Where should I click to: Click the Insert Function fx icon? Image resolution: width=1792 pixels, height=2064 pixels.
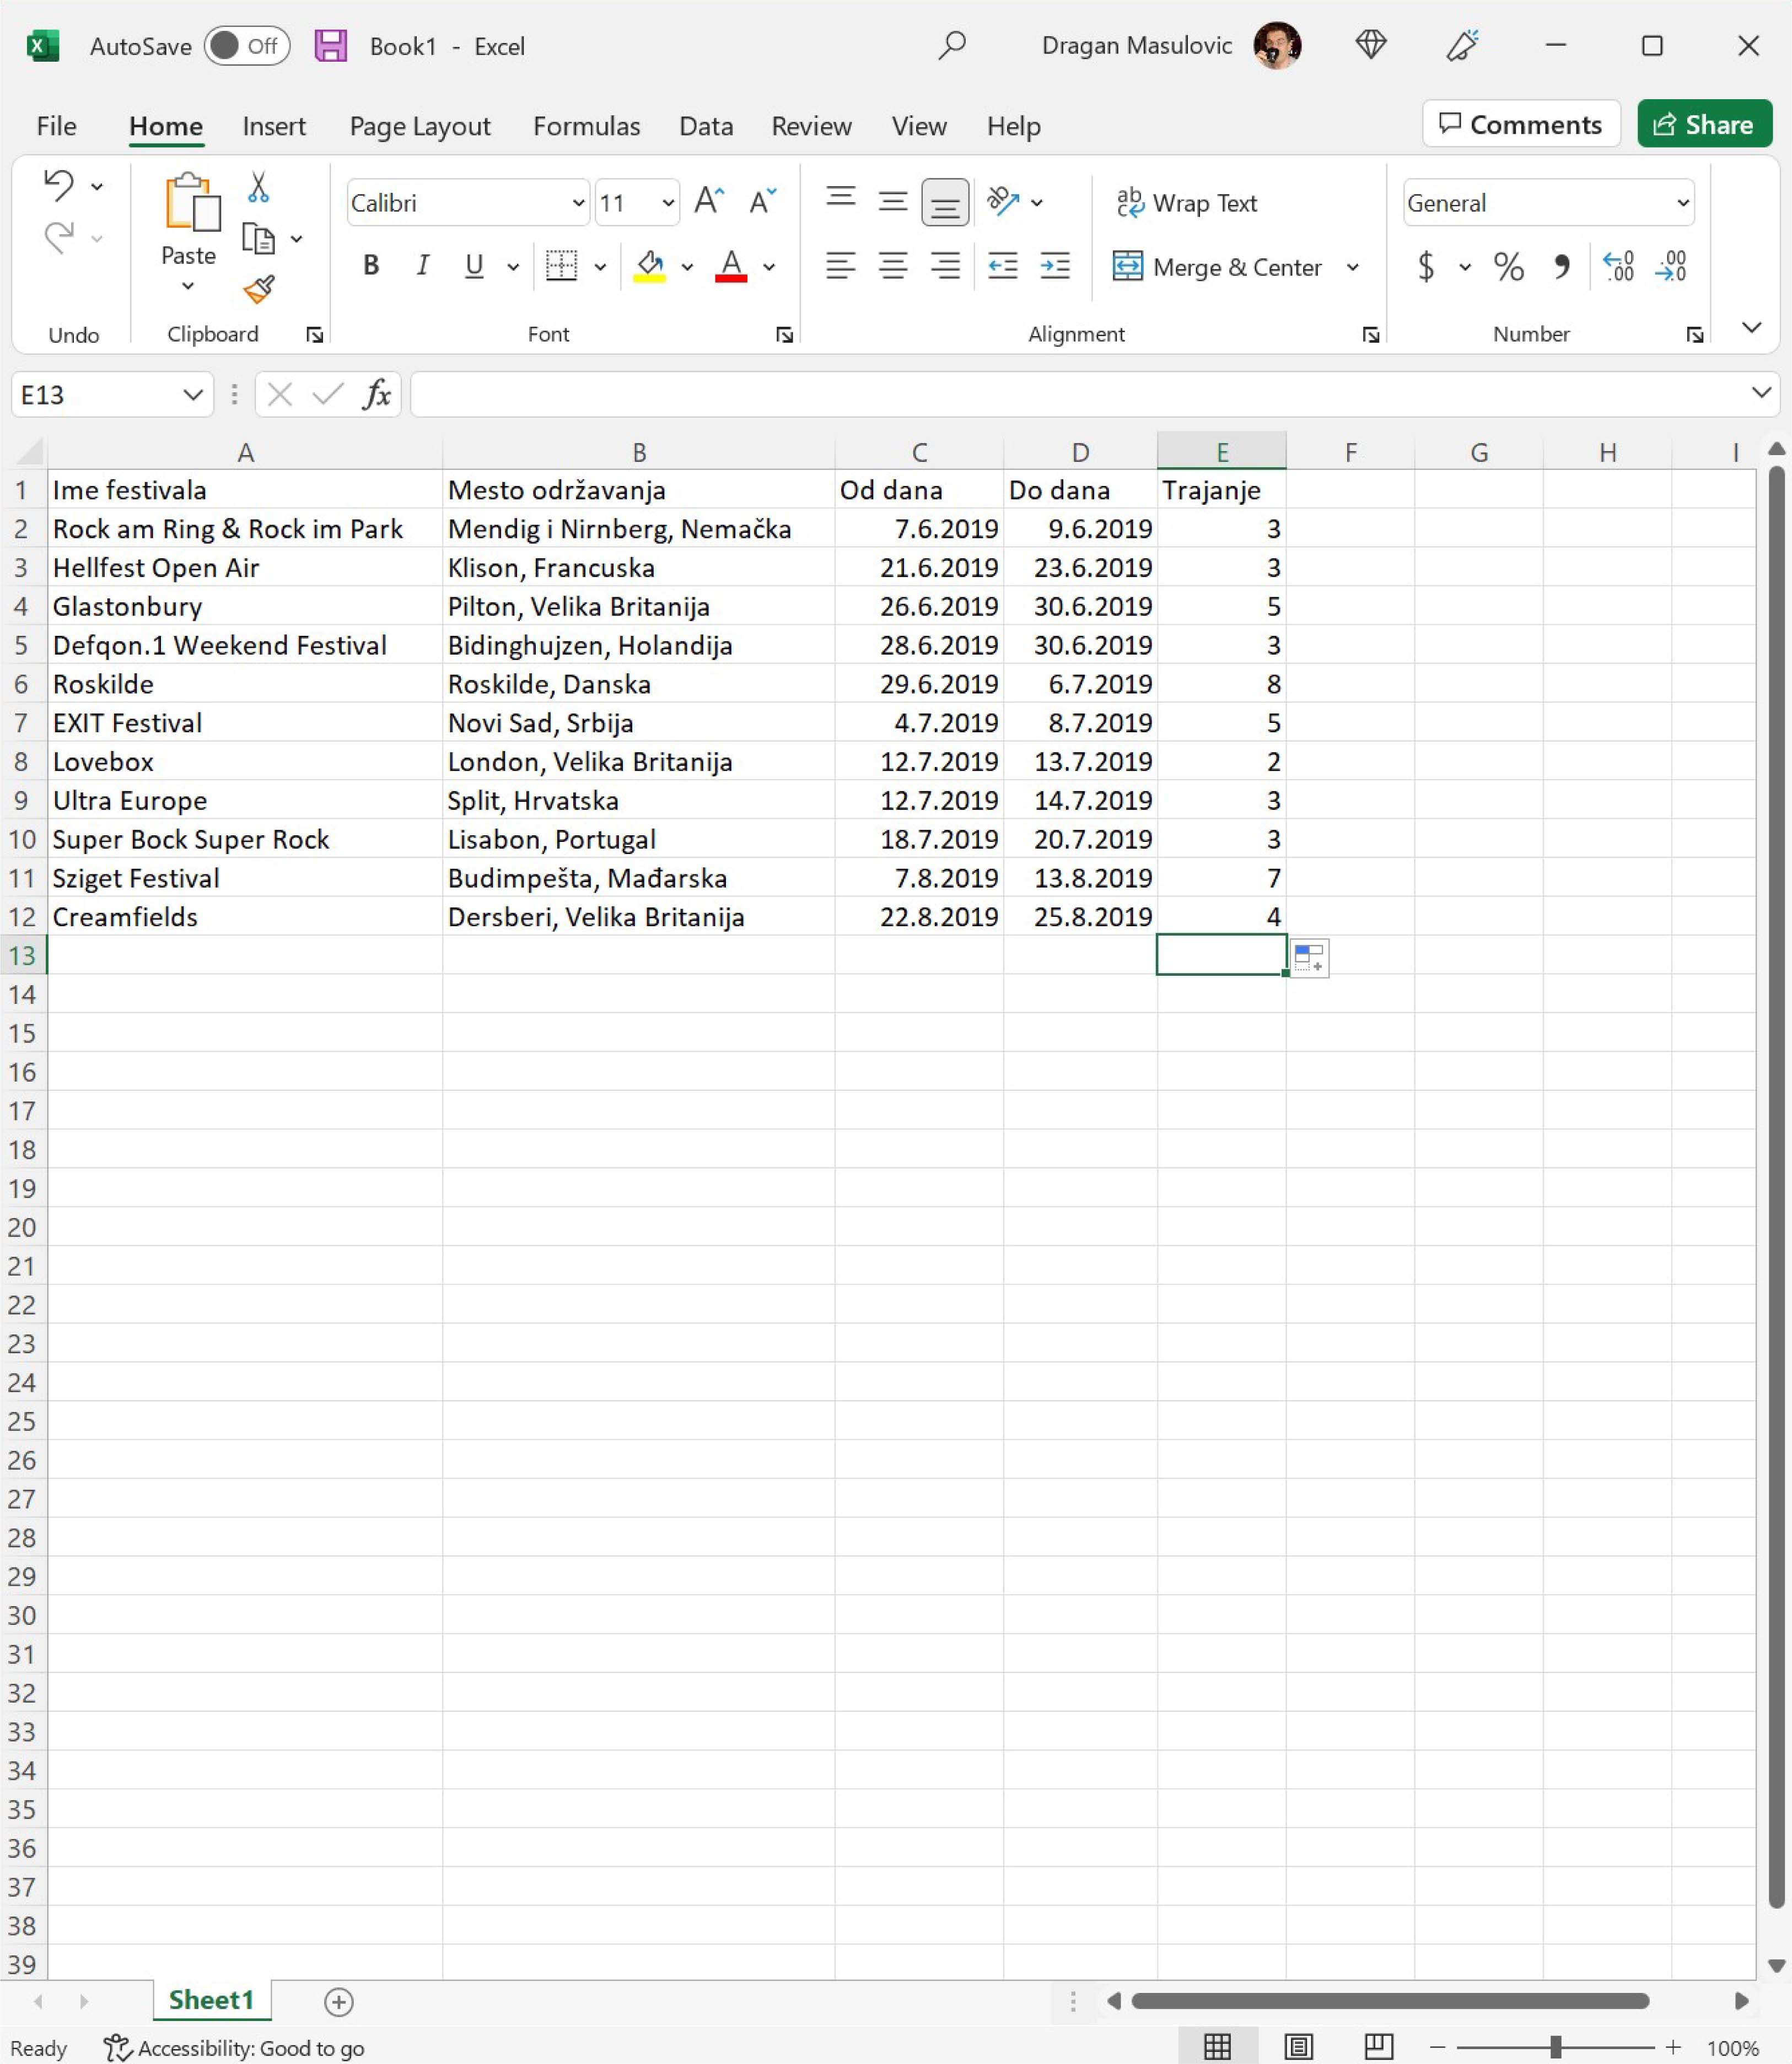tap(376, 395)
